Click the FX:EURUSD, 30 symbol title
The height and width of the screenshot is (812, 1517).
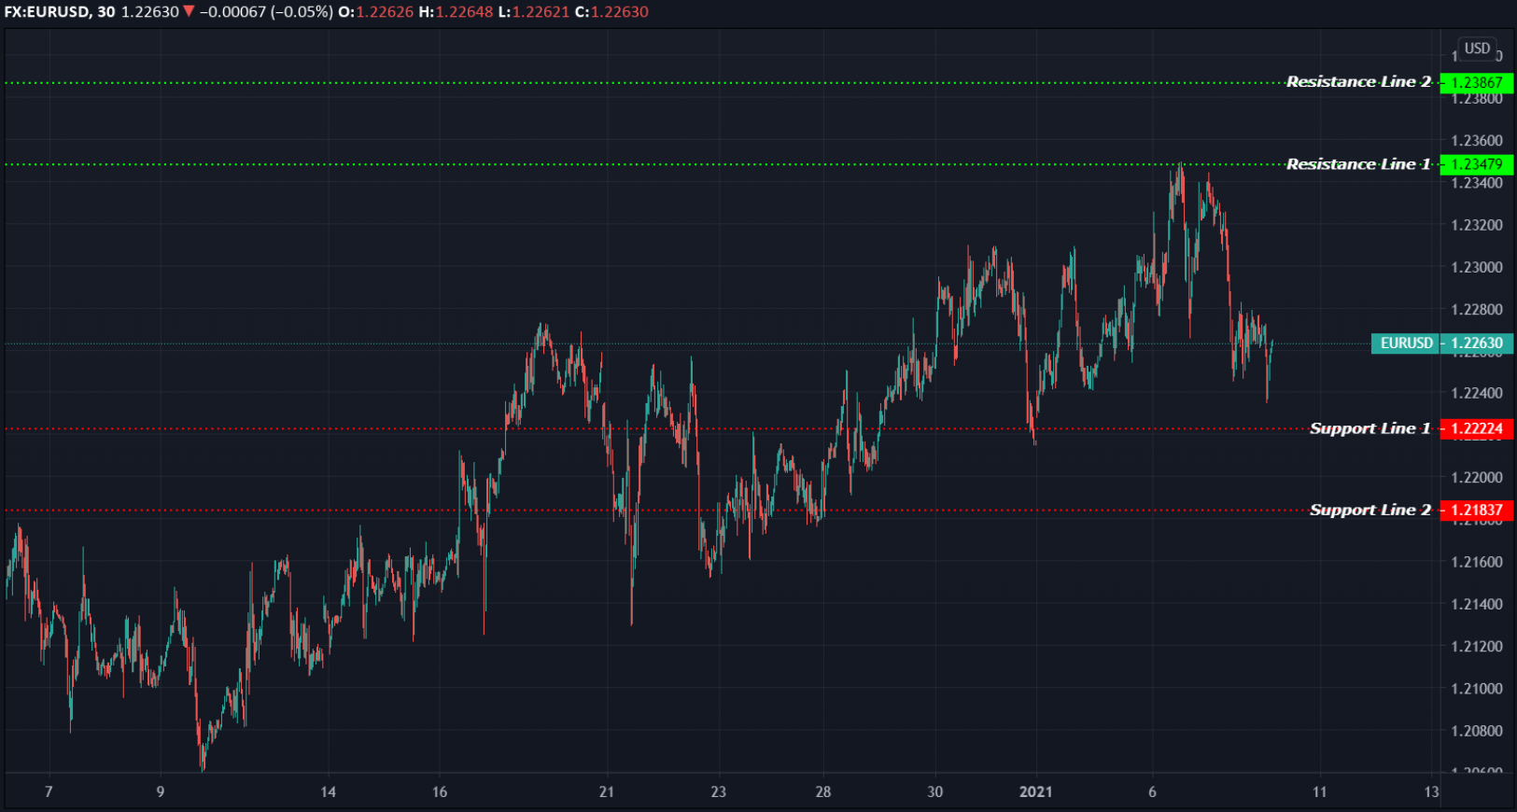tap(60, 12)
